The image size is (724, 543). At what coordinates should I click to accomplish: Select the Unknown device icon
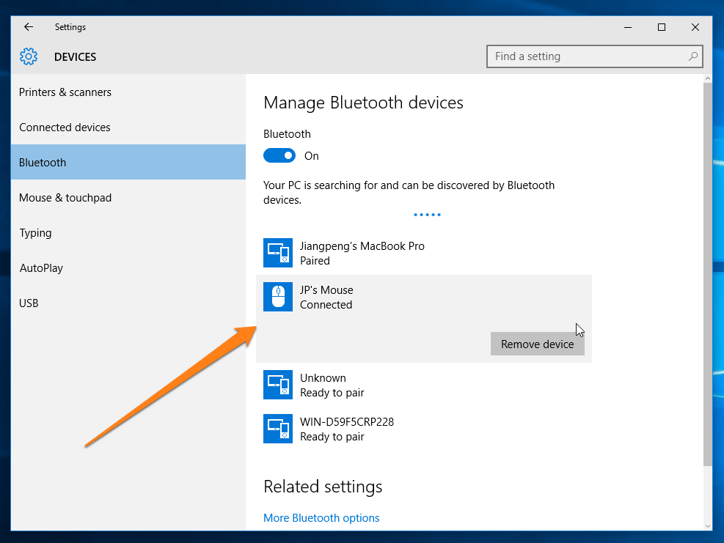coord(278,385)
